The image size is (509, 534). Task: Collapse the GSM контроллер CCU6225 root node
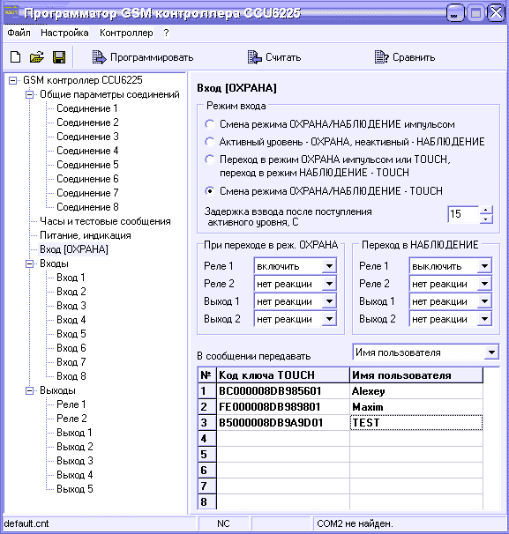[x=12, y=81]
